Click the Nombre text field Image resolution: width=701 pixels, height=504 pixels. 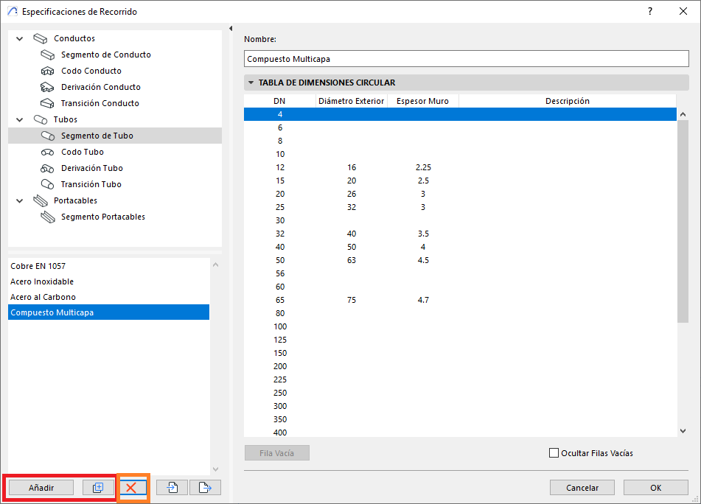coord(466,59)
